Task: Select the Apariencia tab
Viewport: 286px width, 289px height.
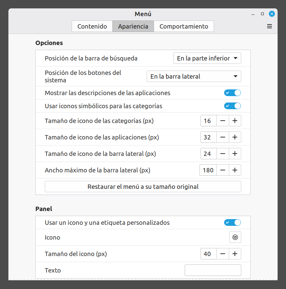Action: pos(133,27)
